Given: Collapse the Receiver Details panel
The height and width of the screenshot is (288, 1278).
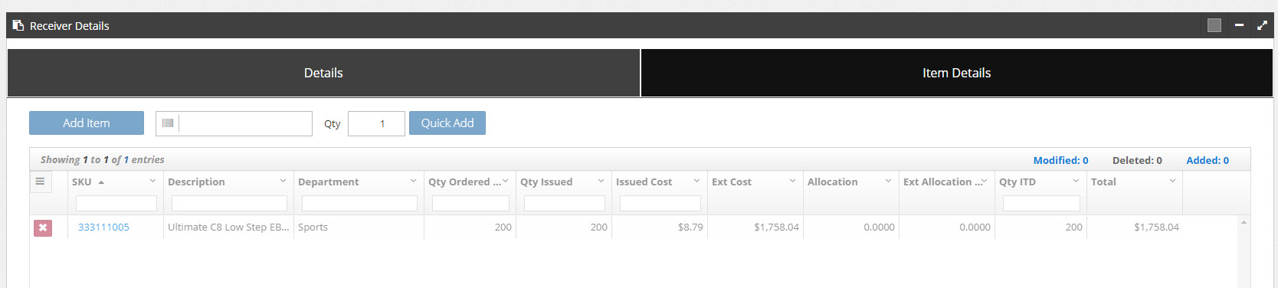Looking at the screenshot, I should (x=1239, y=25).
